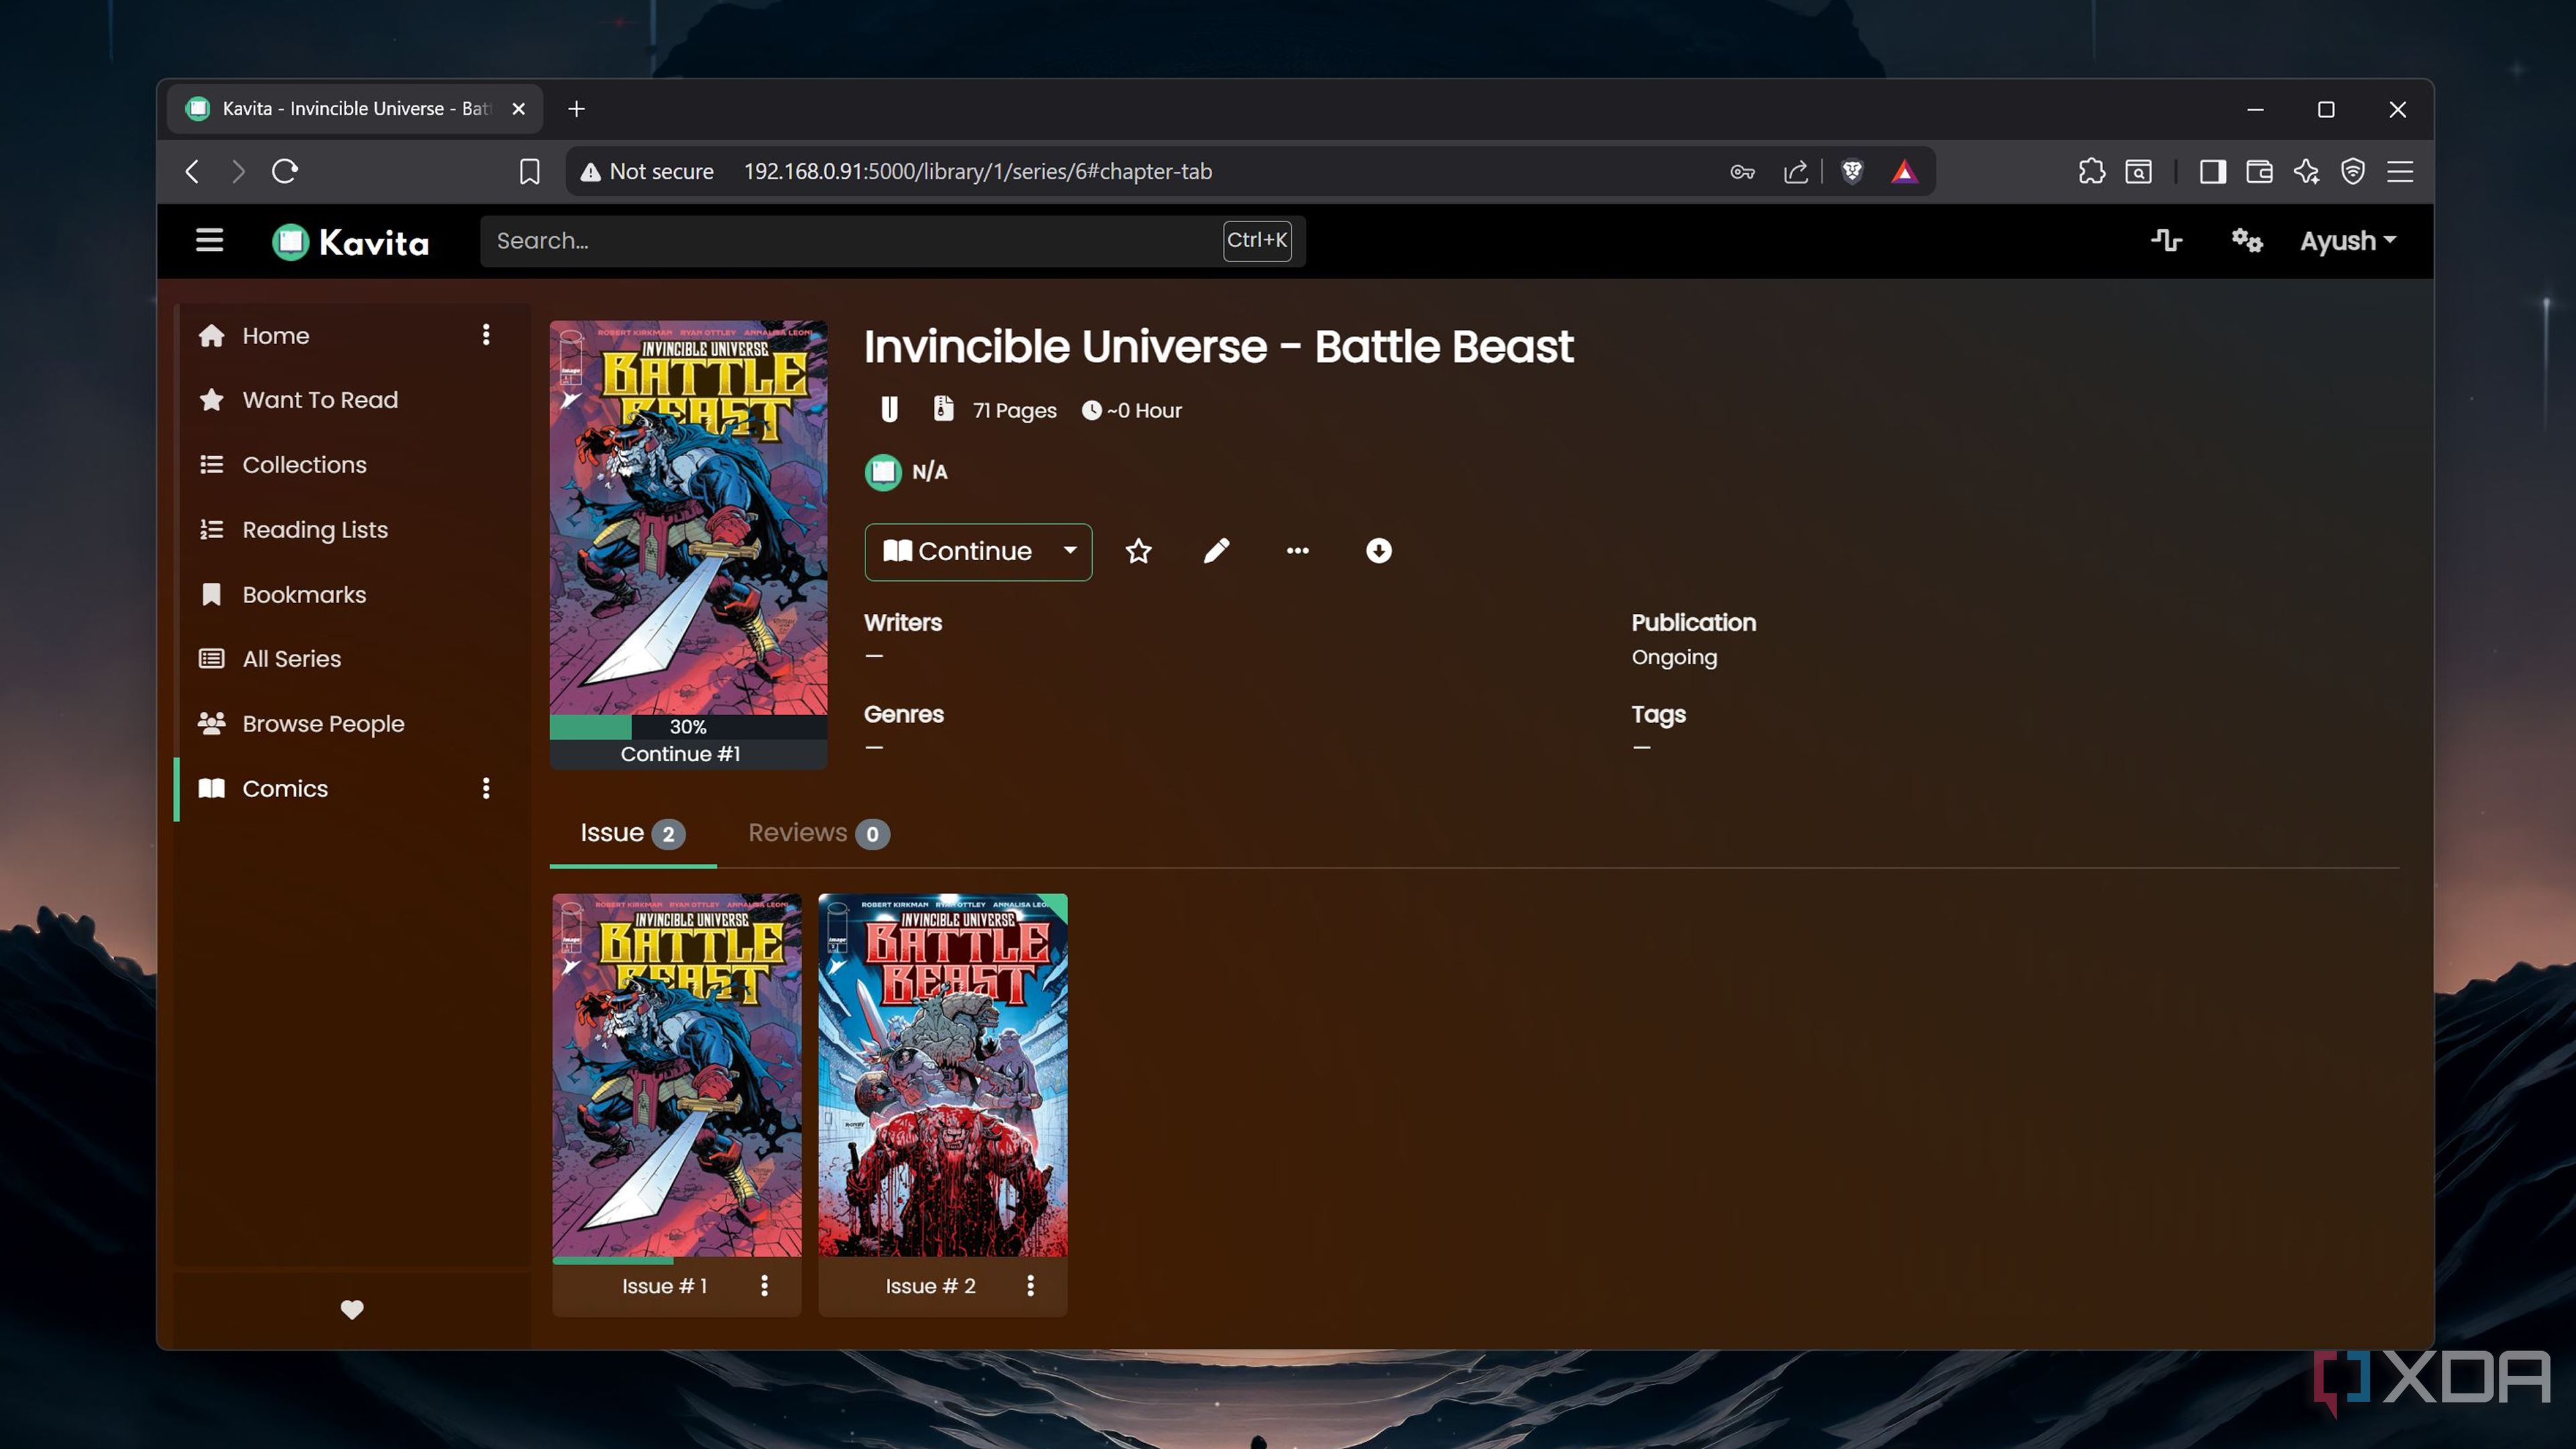Screen dimensions: 2576x1449
Task: Download the series with arrow icon
Action: point(1378,551)
